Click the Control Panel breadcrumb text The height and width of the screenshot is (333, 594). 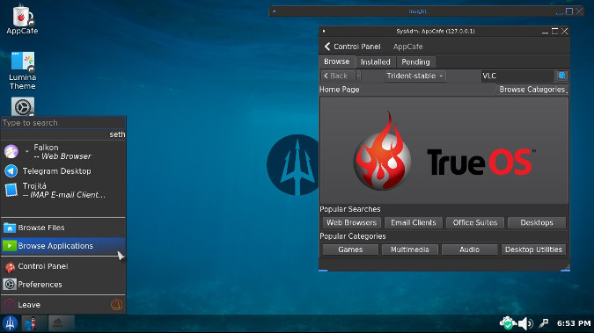[357, 47]
